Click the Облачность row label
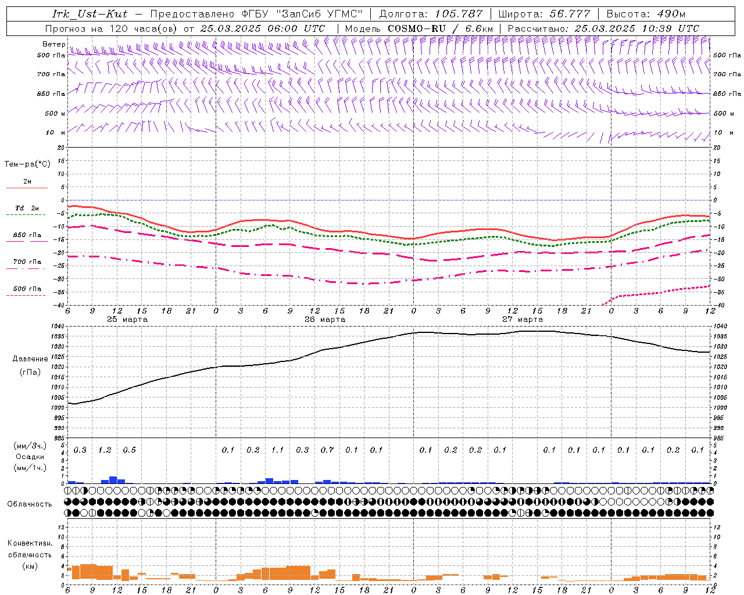Viewport: 744px width, 595px height. coord(30,504)
